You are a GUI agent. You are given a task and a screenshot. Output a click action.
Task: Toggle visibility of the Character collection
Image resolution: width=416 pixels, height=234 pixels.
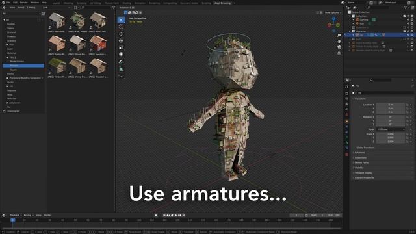tap(408, 31)
